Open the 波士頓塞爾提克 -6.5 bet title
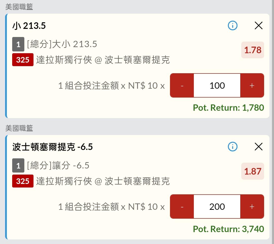Viewport: 274px width, 244px height. pyautogui.click(x=53, y=147)
